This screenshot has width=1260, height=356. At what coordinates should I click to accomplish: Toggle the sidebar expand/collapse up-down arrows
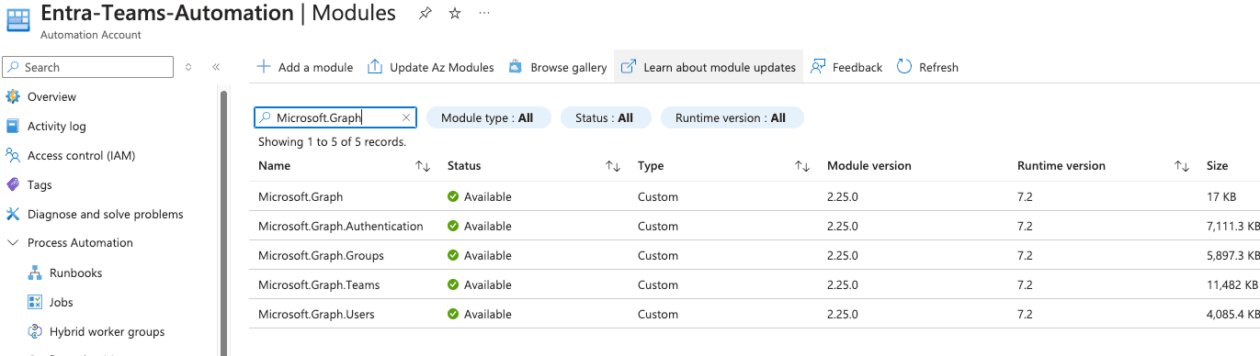tap(188, 67)
